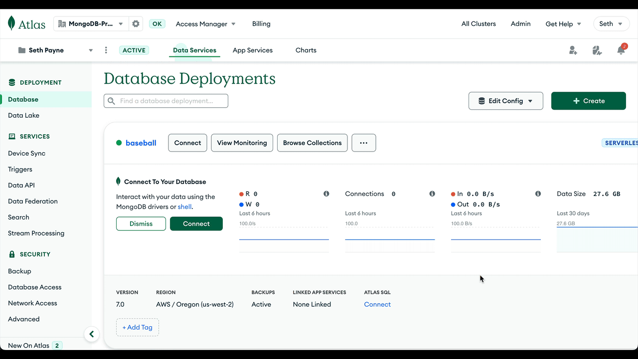This screenshot has width=638, height=359.
Task: Select Database in the sidebar
Action: (x=46, y=99)
